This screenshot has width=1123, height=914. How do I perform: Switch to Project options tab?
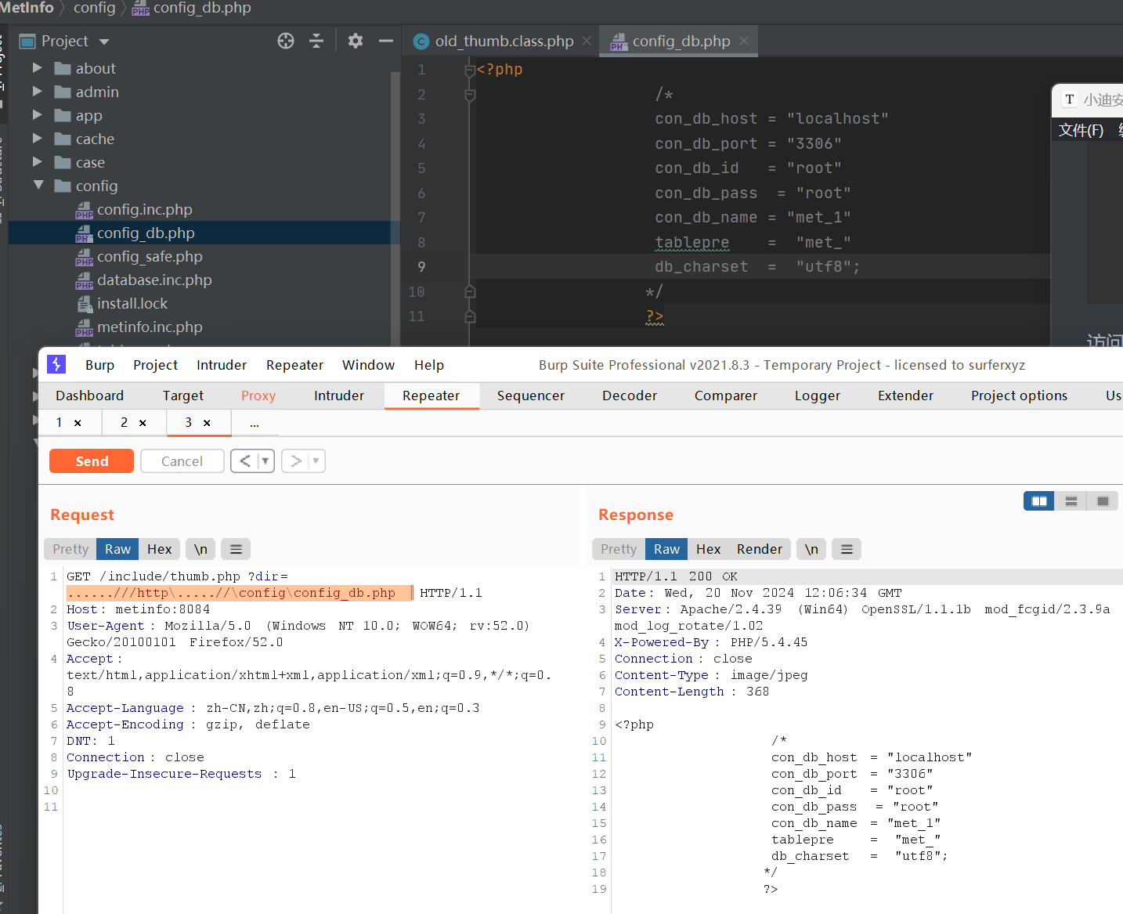click(1020, 396)
